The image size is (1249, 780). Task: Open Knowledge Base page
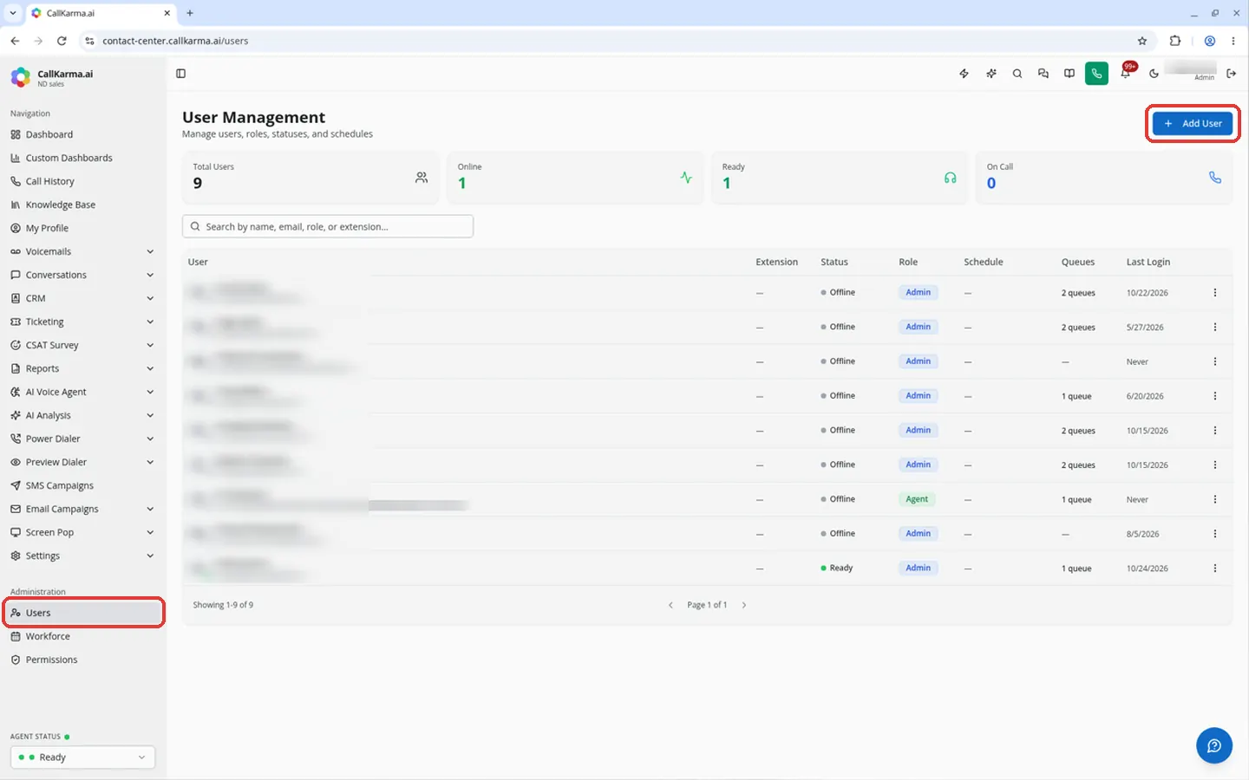(82, 205)
